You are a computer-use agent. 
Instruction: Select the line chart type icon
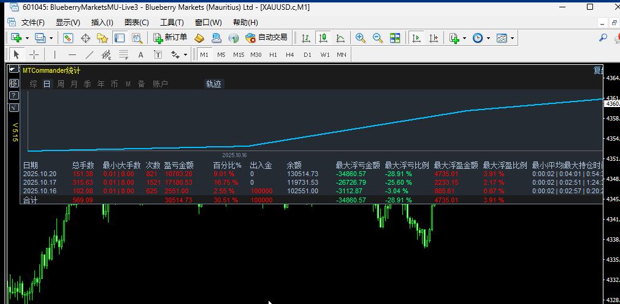coord(340,38)
